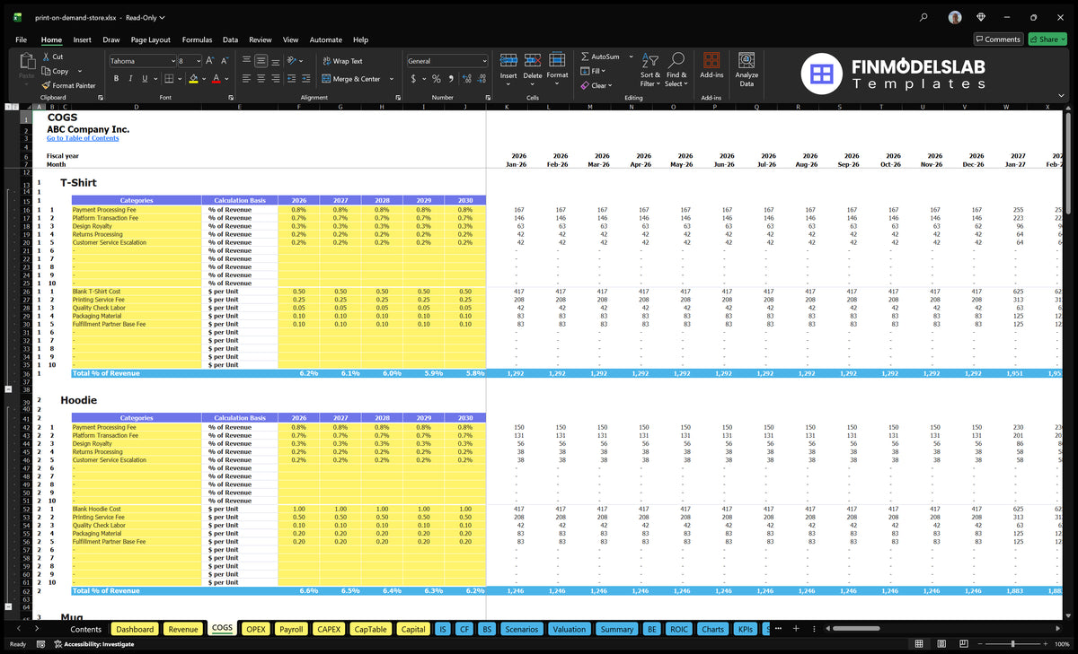
Task: Click the Format Painter brush icon
Action: coord(46,85)
